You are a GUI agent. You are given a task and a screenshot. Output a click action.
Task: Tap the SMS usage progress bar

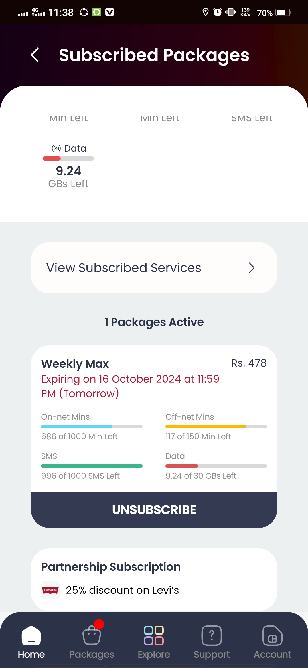coord(92,466)
